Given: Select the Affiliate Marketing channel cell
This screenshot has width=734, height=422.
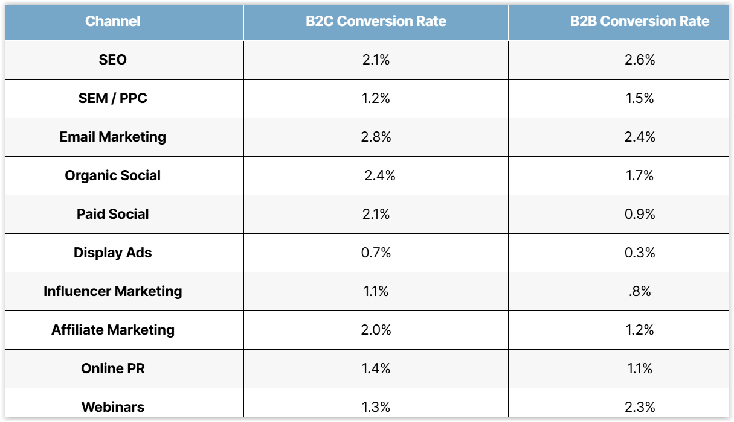Looking at the screenshot, I should (113, 330).
